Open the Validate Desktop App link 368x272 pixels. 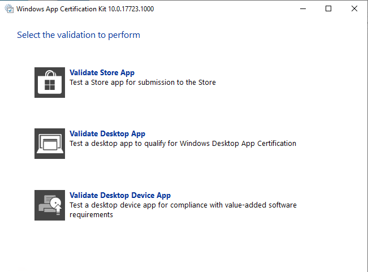(107, 133)
